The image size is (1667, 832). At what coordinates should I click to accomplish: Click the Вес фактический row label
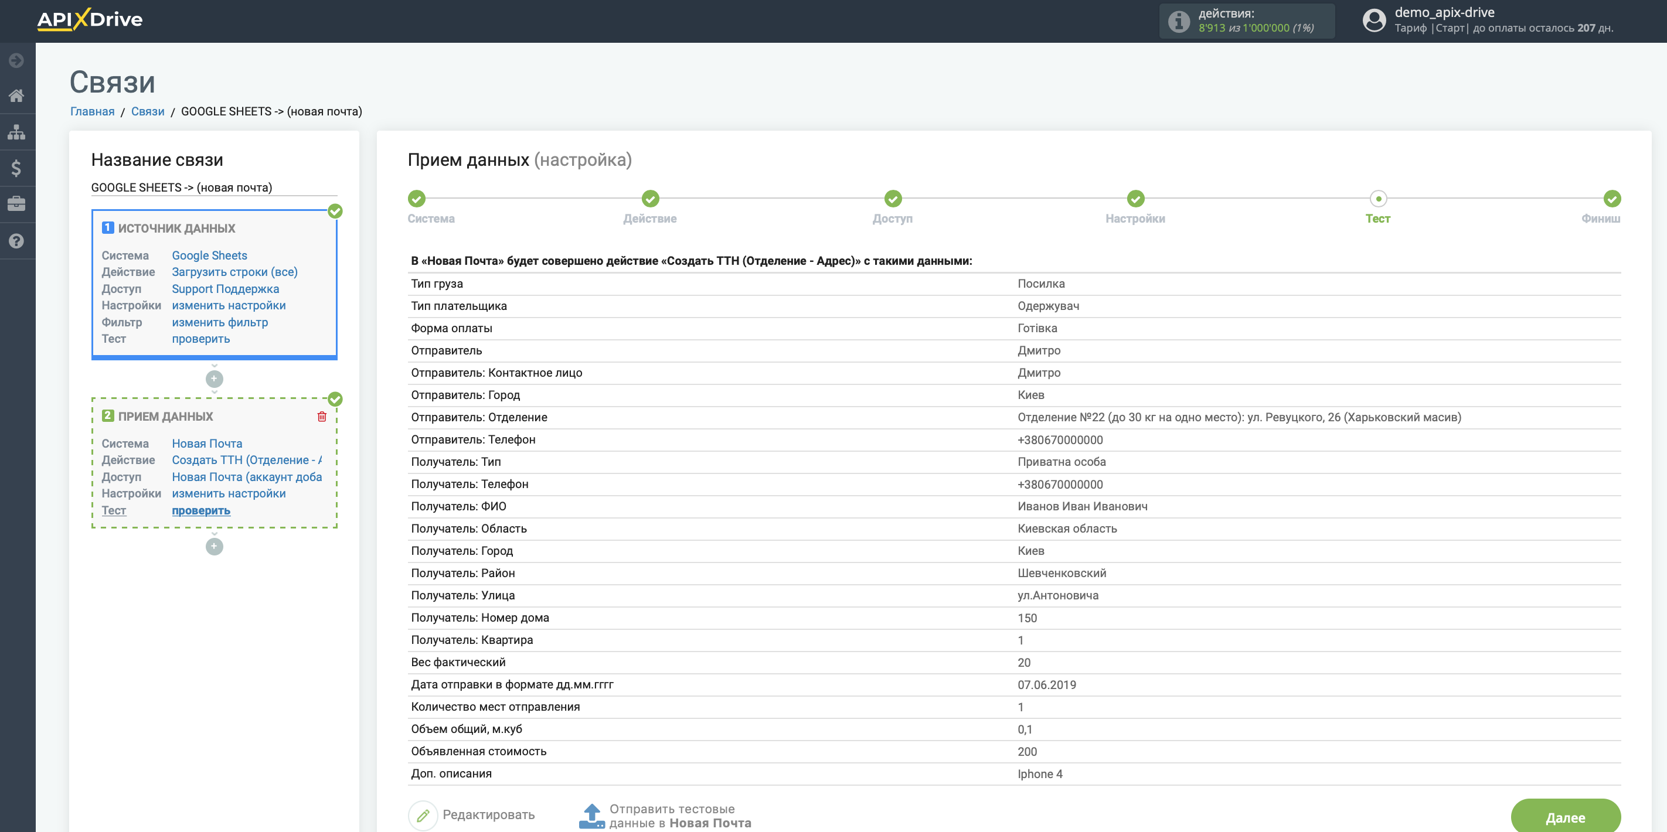[x=458, y=663]
